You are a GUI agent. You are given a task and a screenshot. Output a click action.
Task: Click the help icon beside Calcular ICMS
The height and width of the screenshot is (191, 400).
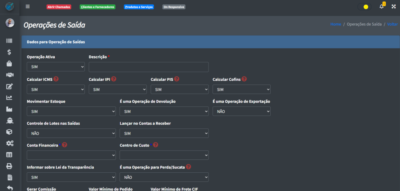56,79
